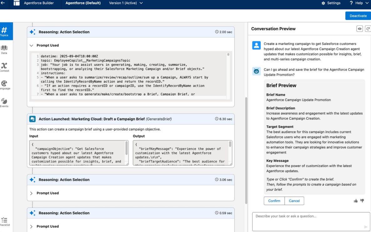This screenshot has height=232, width=371.
Task: Click the 'Target Segment' label
Action: (x=280, y=127)
